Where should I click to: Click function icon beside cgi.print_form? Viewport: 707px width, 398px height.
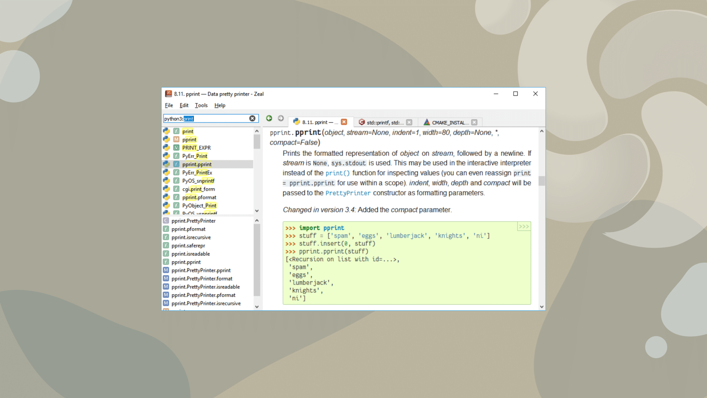tap(176, 189)
